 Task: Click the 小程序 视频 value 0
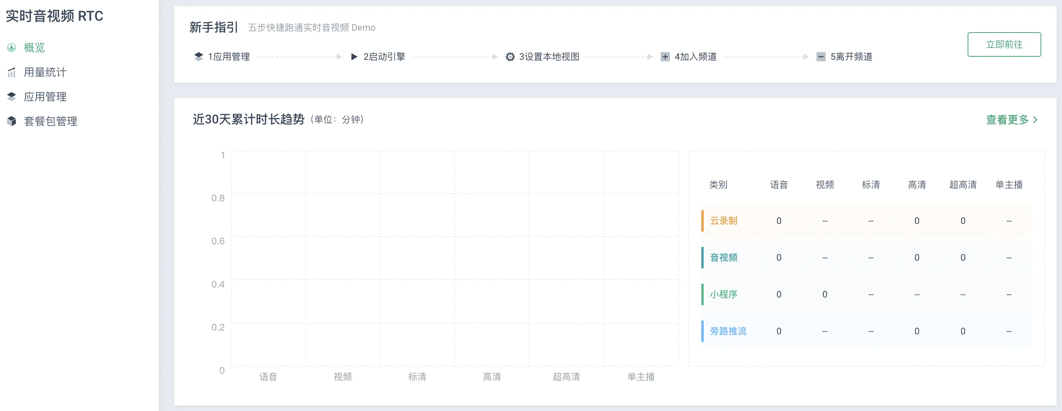click(x=825, y=294)
